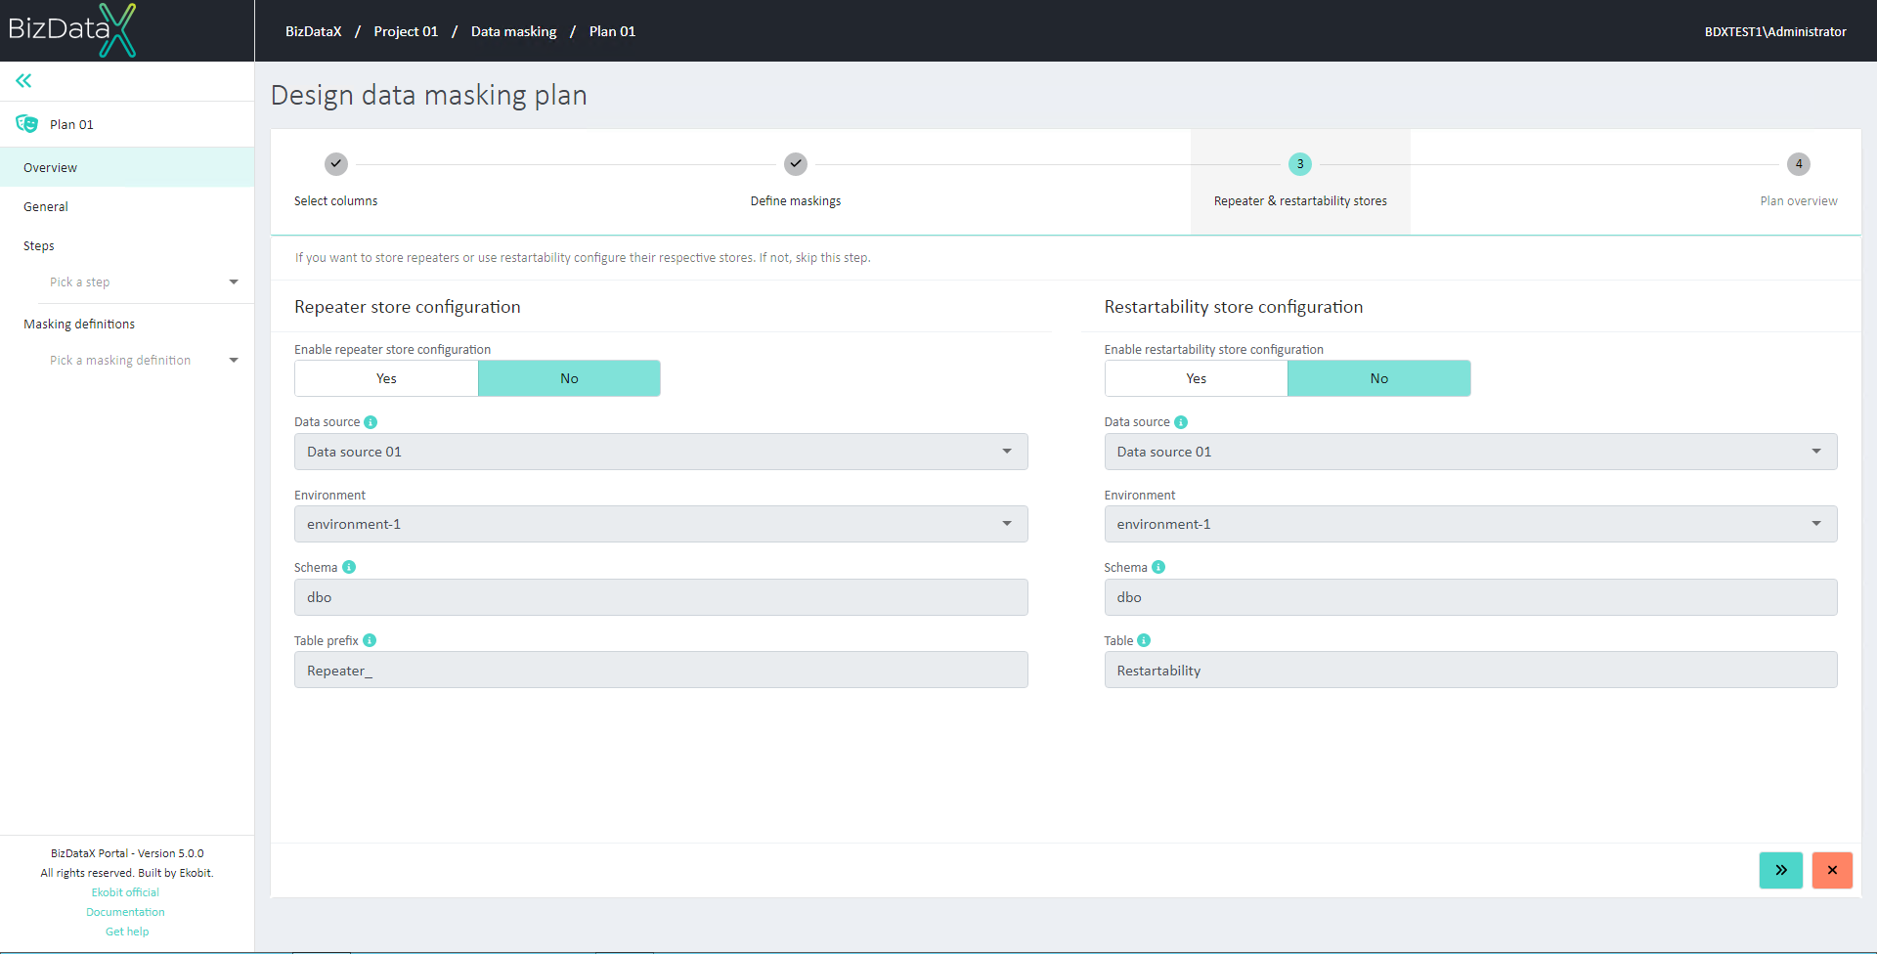Click Restartability store configuration heading
This screenshot has height=954, width=1877.
(x=1233, y=307)
